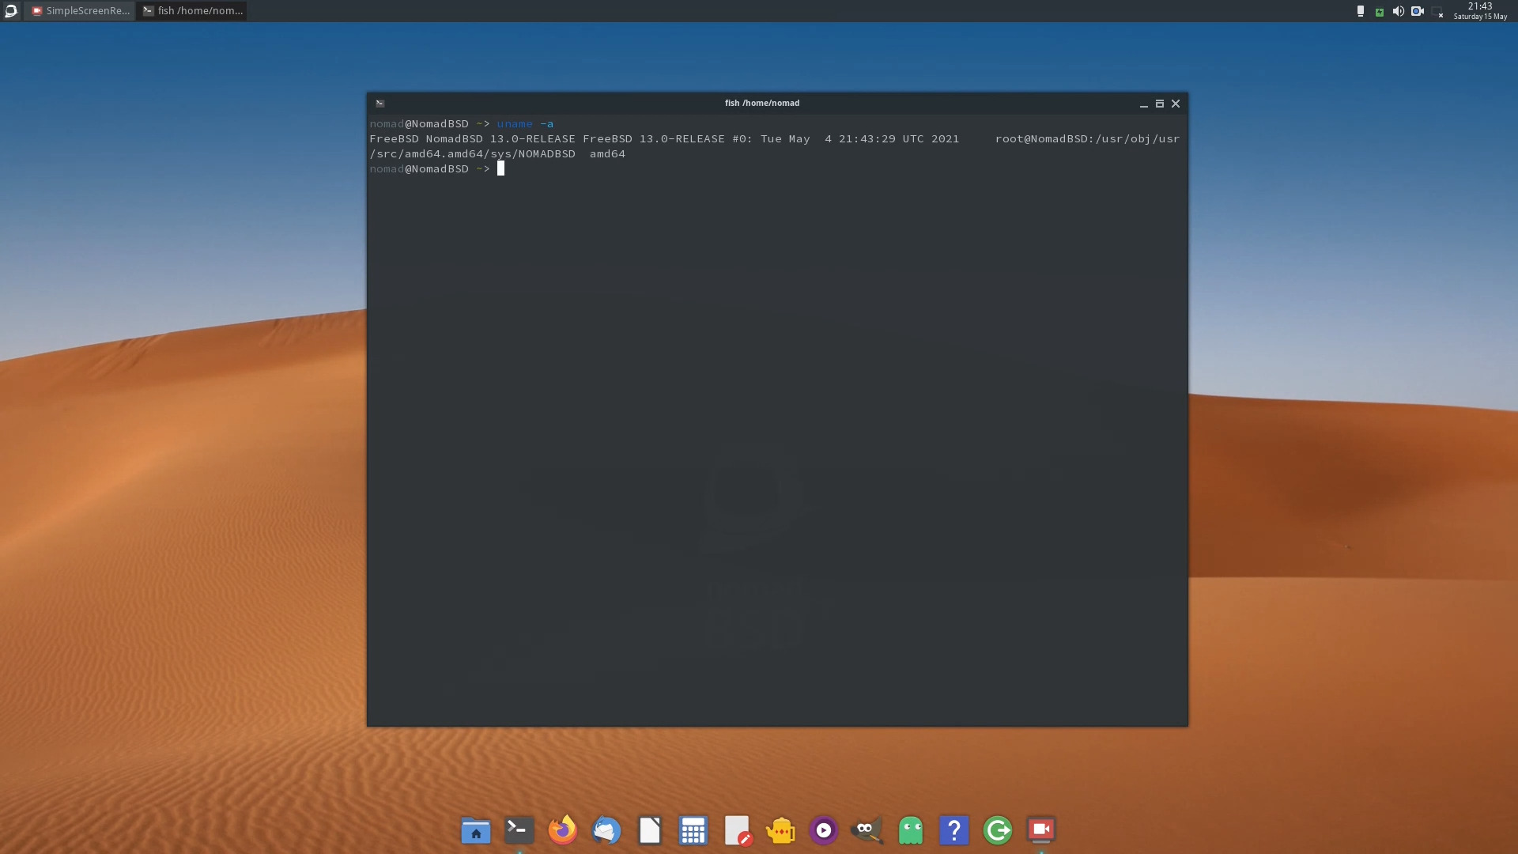The height and width of the screenshot is (854, 1518).
Task: Start a new terminal from the dock
Action: (518, 830)
